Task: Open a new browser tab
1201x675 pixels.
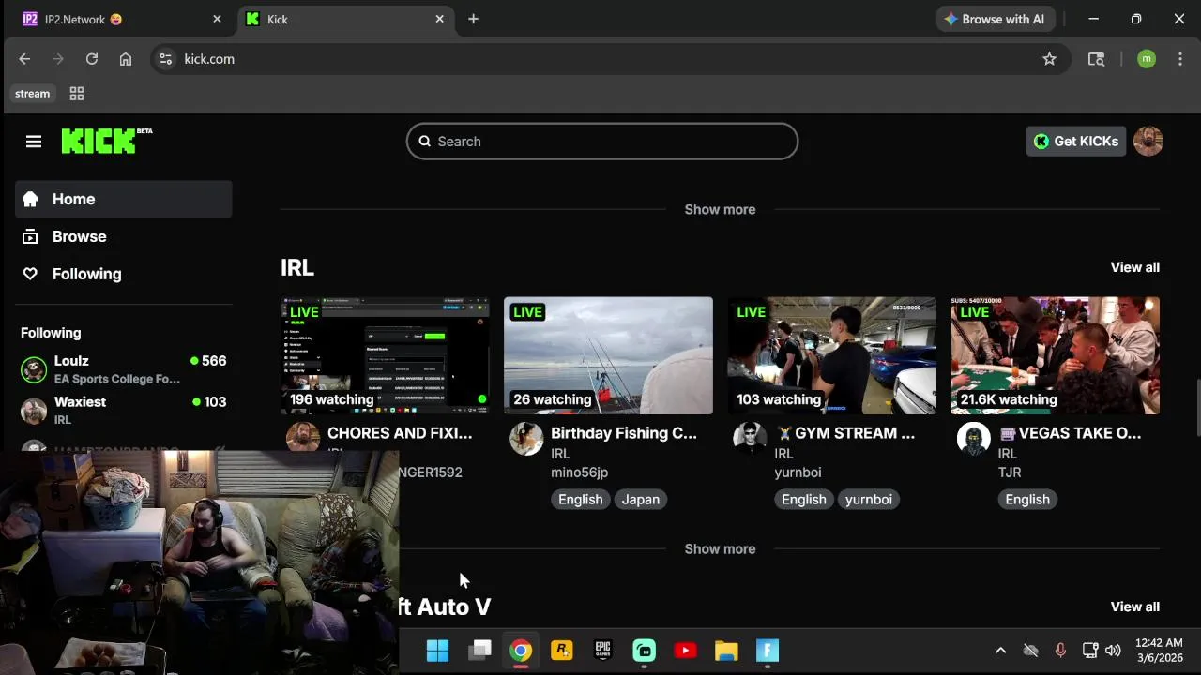Action: [473, 19]
